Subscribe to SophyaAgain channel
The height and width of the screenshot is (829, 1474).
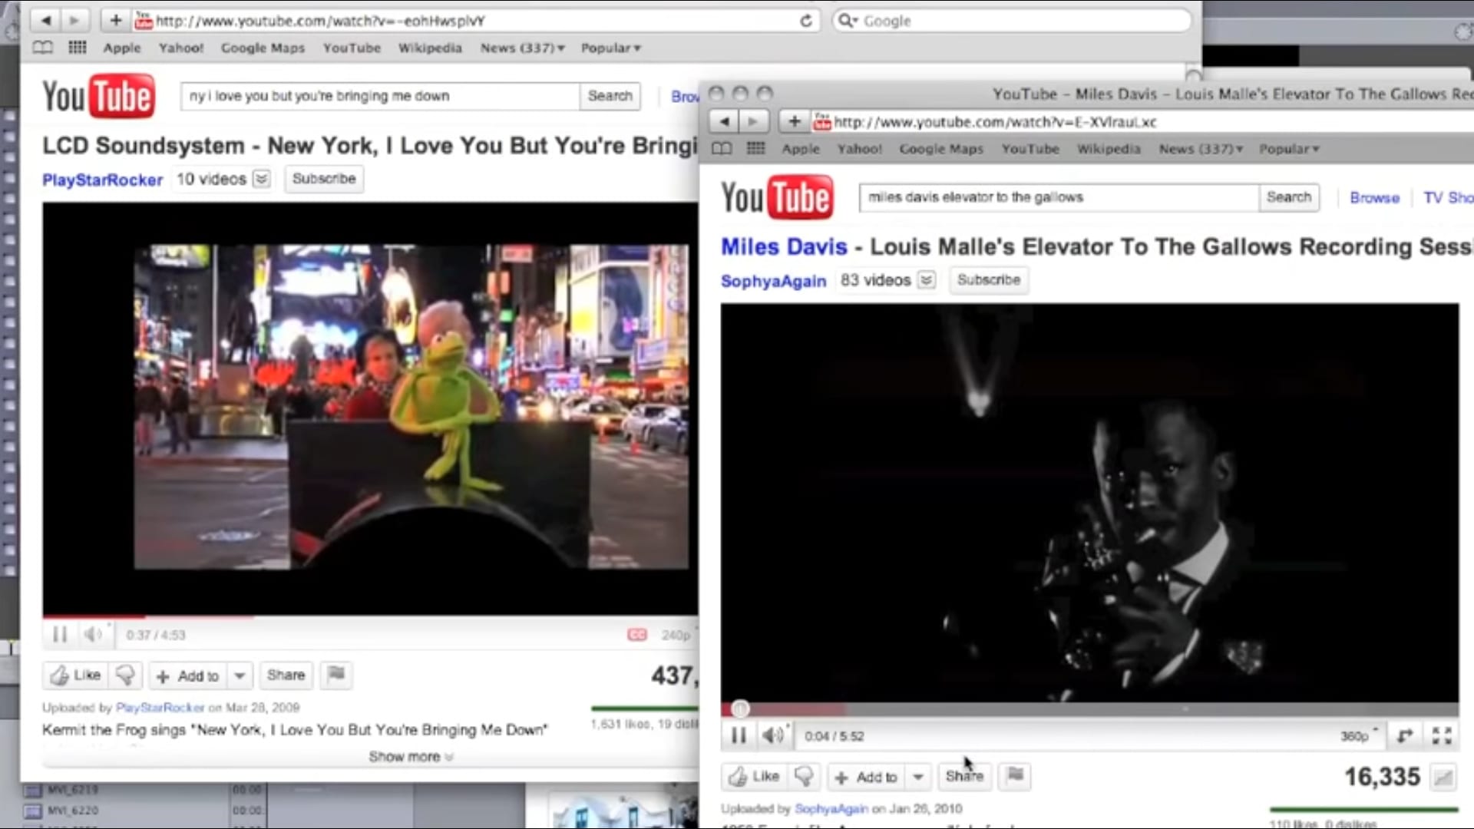[x=989, y=280]
